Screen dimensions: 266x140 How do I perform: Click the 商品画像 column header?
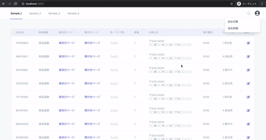click(x=43, y=32)
